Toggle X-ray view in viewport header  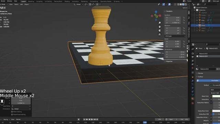click(x=175, y=4)
